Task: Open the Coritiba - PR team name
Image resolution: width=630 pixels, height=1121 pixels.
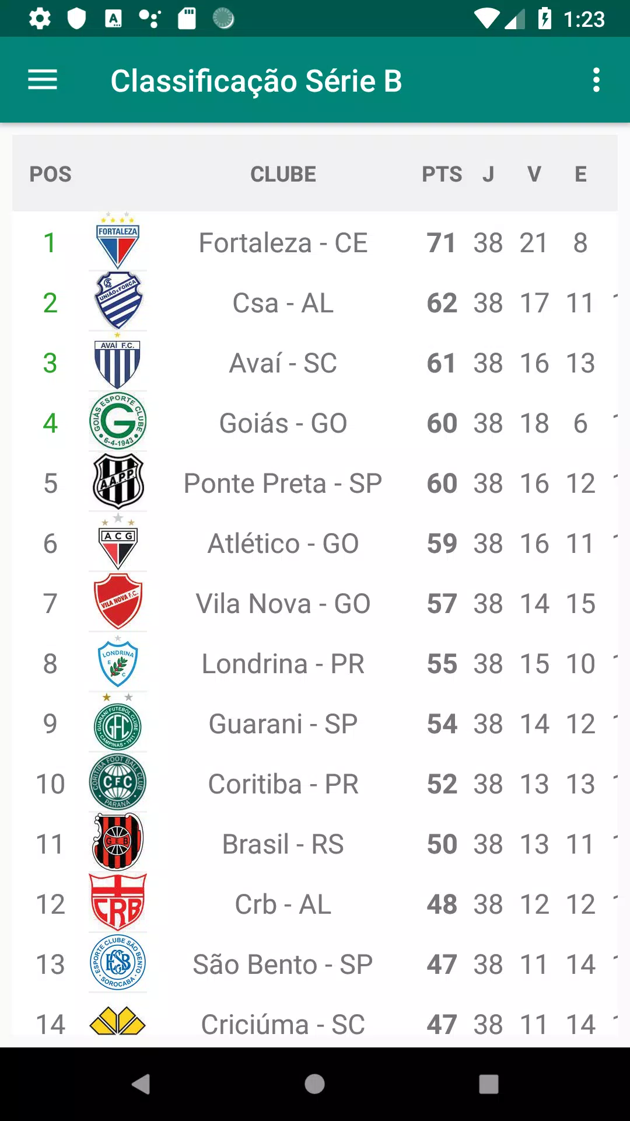Action: point(283,784)
